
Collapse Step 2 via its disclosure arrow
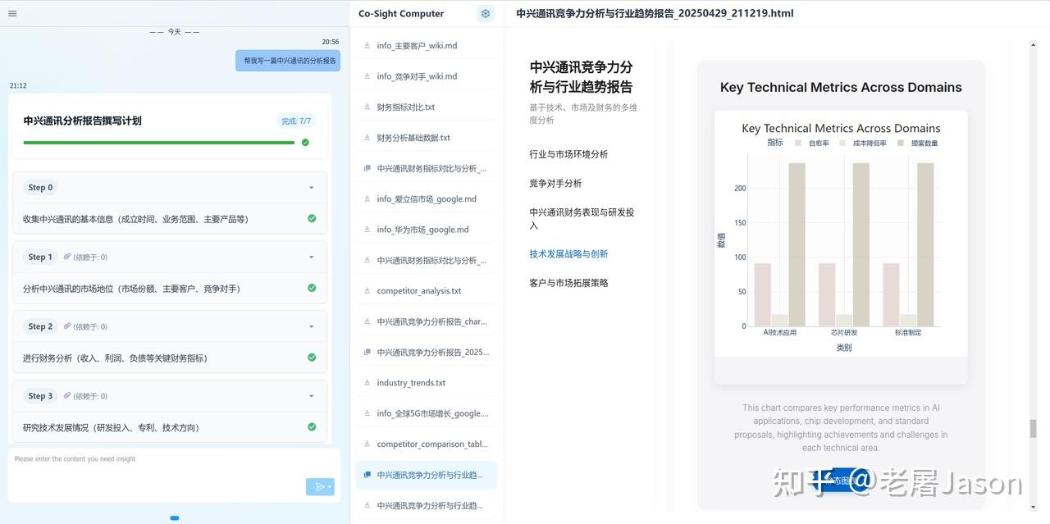(x=311, y=326)
